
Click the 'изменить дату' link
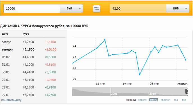11,100
